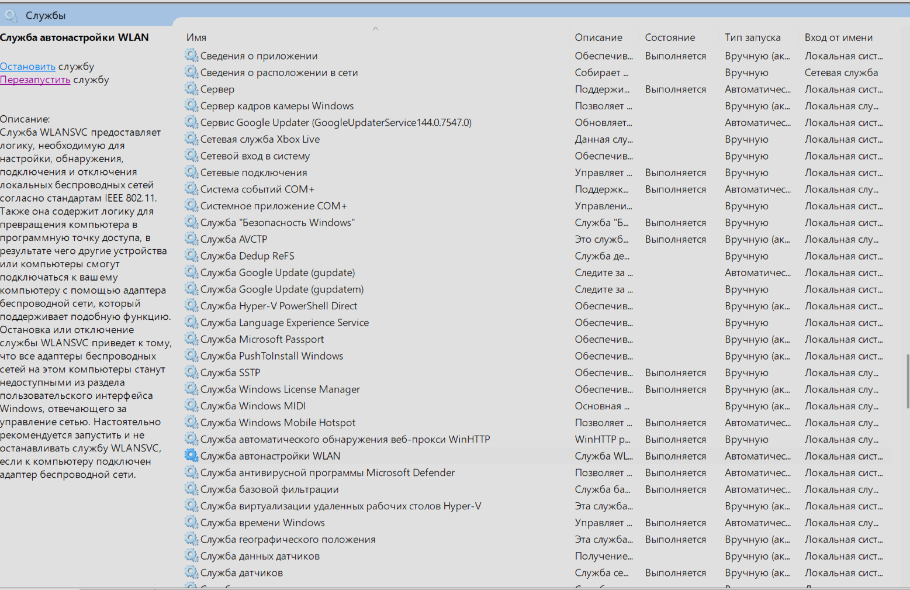This screenshot has width=910, height=590.
Task: Click the Служба датчиков service name
Action: (241, 573)
